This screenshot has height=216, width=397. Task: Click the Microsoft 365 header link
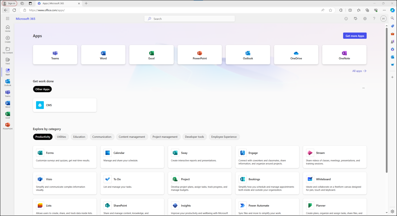(26, 19)
